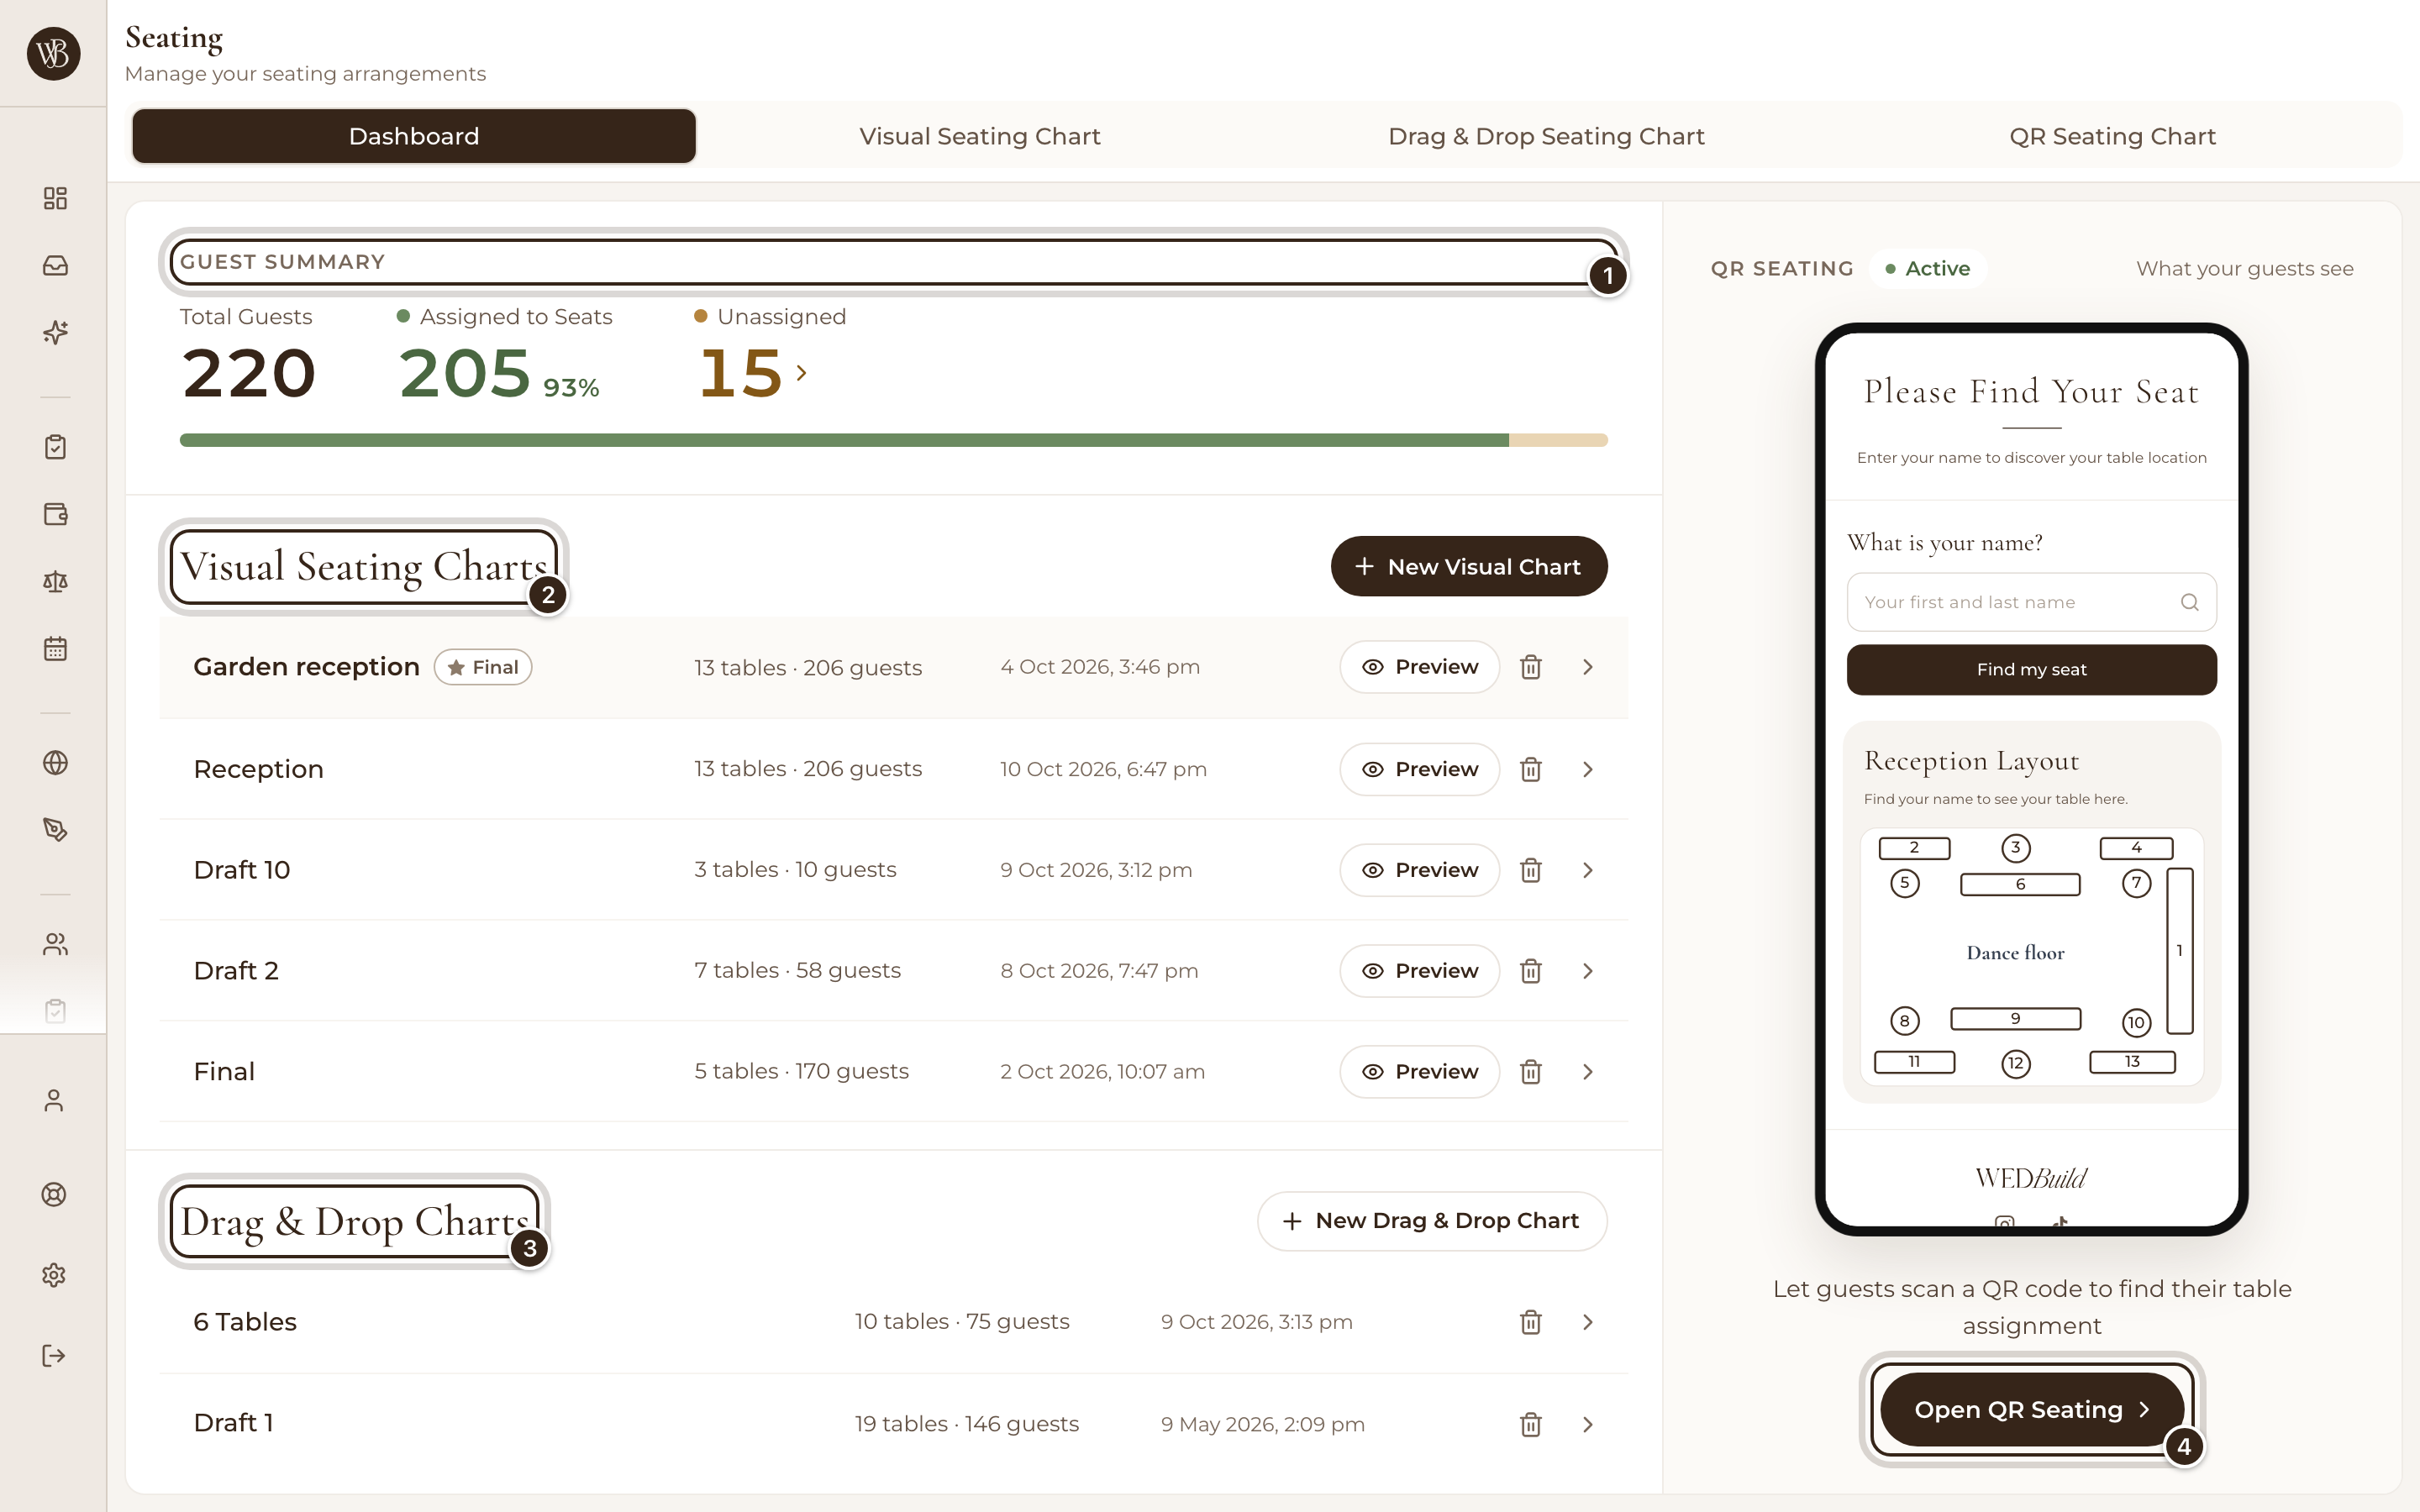Create a New Visual Chart
This screenshot has width=2420, height=1512.
(x=1468, y=566)
